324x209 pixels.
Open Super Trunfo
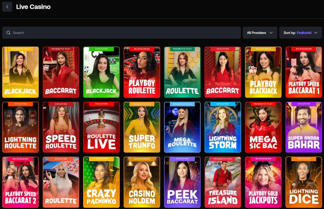point(142,127)
